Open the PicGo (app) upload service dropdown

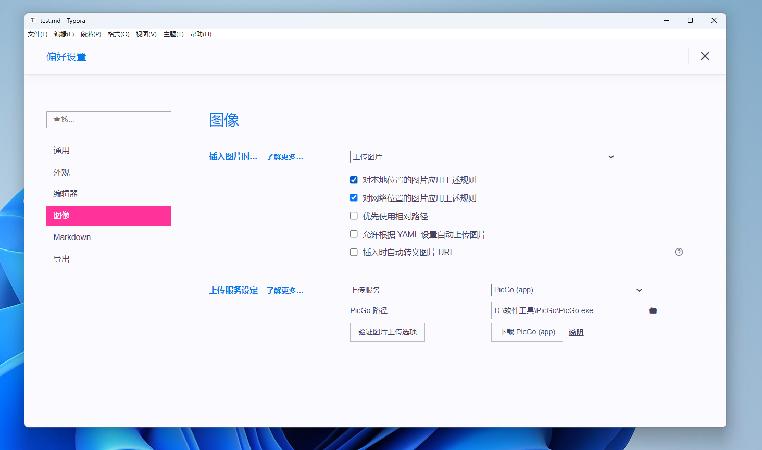pos(568,290)
